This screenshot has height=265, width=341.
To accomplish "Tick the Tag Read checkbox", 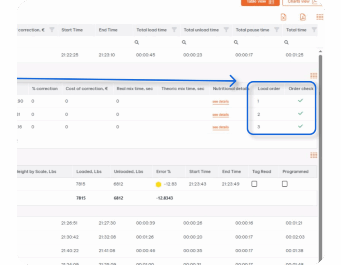I will click(254, 184).
